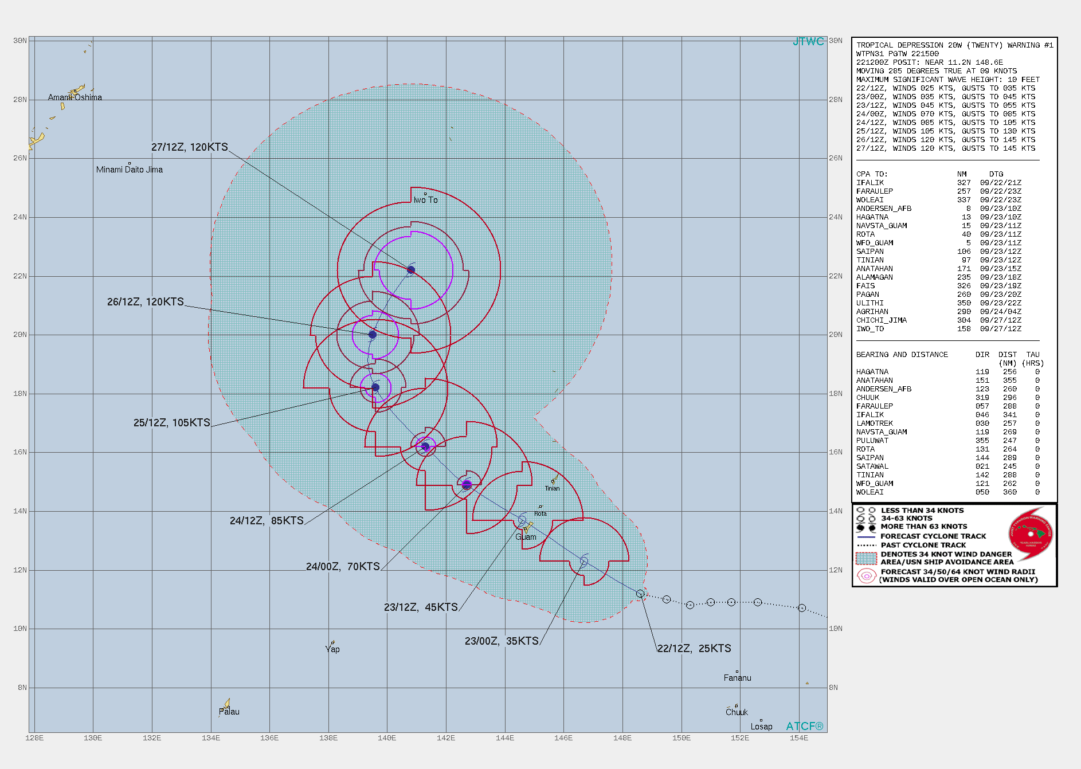This screenshot has width=1081, height=769.
Task: Click the '23/00Z, 35KTS' map label
Action: click(502, 641)
